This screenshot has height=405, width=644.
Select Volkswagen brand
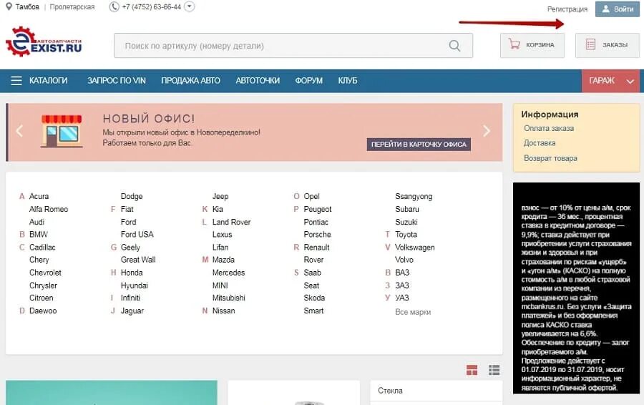(x=415, y=248)
